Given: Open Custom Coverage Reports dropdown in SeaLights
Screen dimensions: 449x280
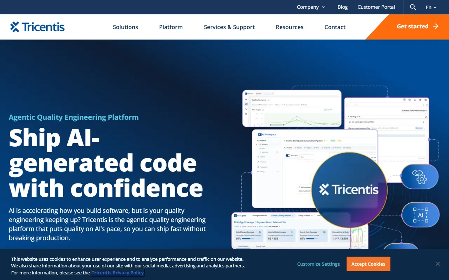Looking at the screenshot, I should (282, 216).
